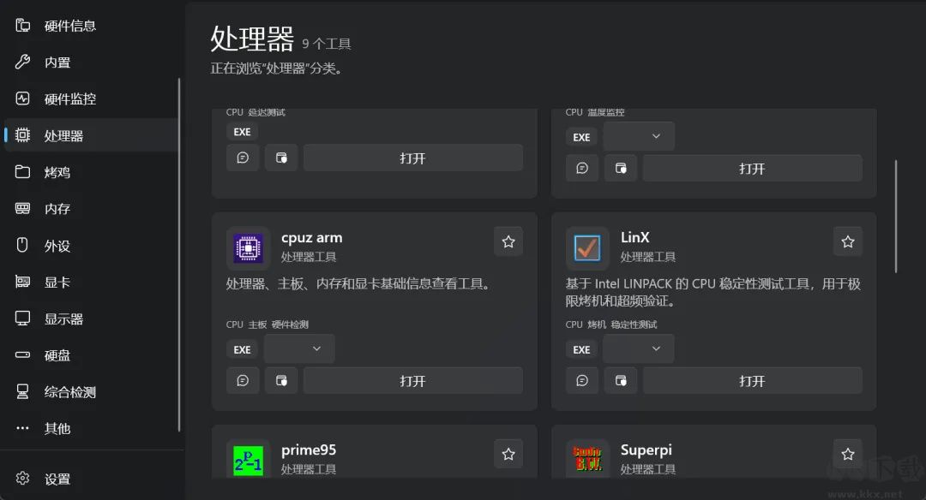Screen dimensions: 926x500
Task: Favorite cpuz arm with its star
Action: point(508,241)
